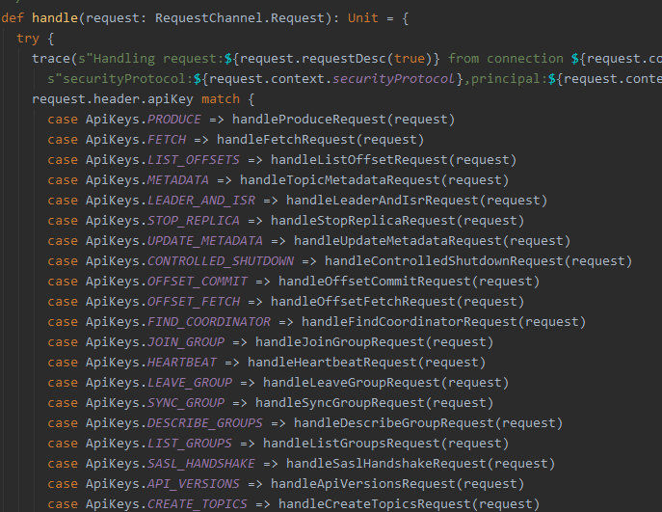
Task: Click the FIND_COORDINATOR constant
Action: pyautogui.click(x=209, y=322)
